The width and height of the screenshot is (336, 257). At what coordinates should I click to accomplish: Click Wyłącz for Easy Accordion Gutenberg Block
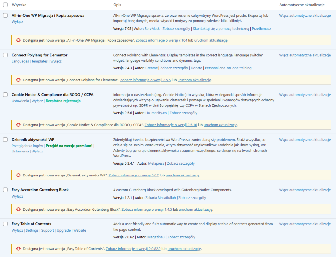click(17, 196)
